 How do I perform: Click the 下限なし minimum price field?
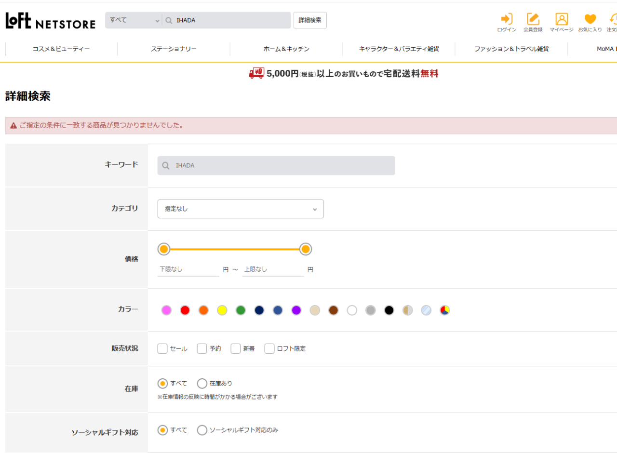pos(188,270)
